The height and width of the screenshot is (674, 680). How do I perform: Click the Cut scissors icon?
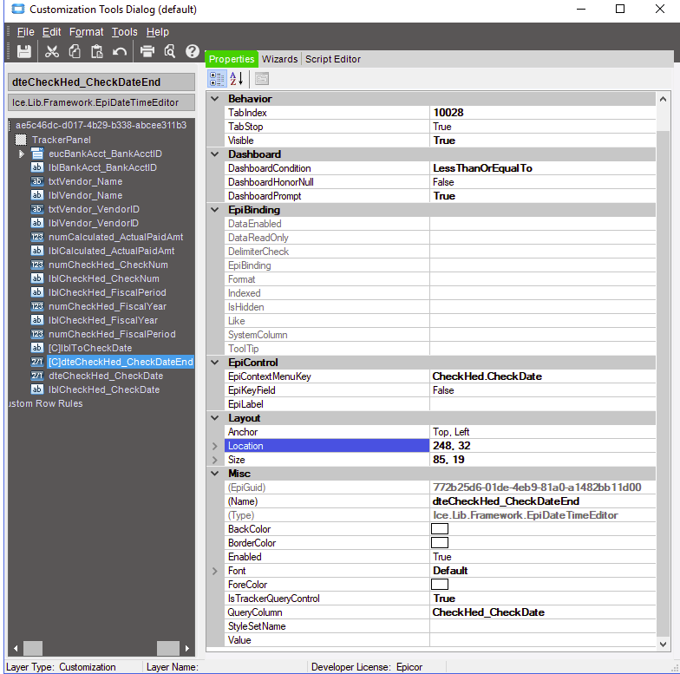(52, 51)
